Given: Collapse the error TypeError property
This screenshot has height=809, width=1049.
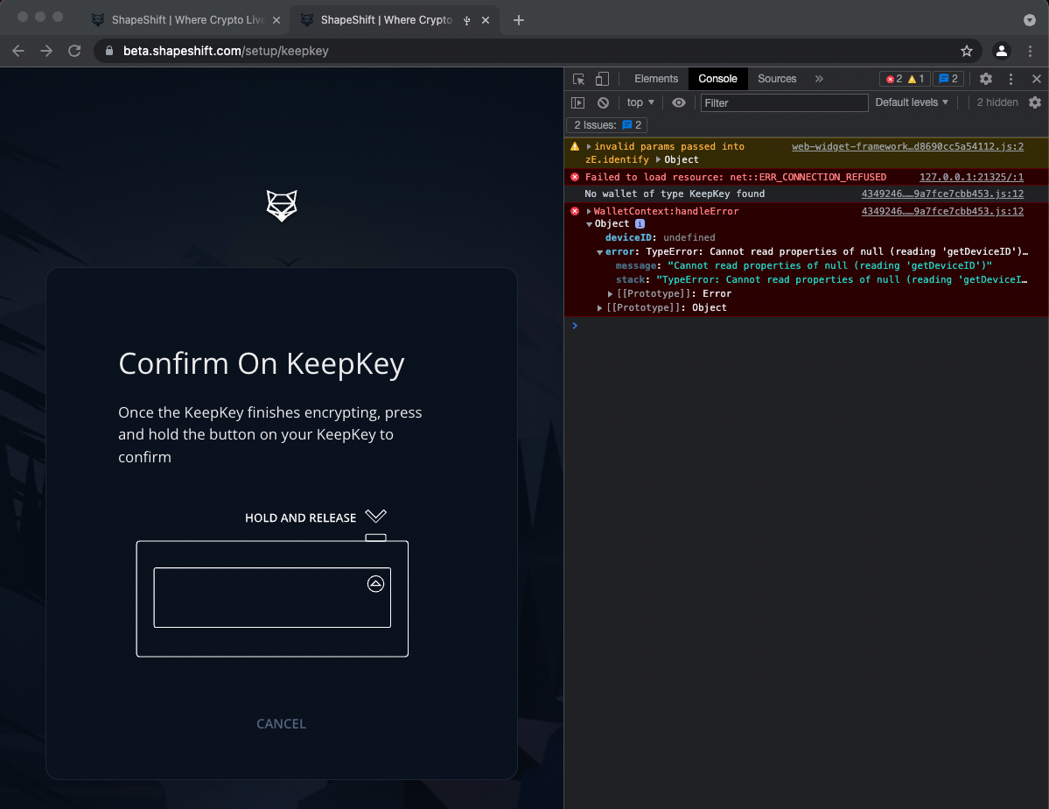Looking at the screenshot, I should tap(599, 252).
